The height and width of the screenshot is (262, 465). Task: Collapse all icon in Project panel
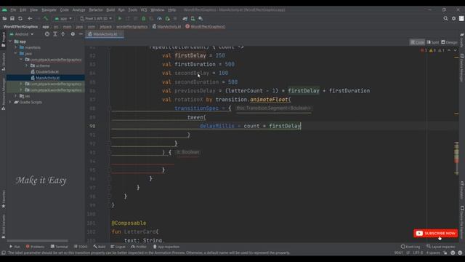63,34
